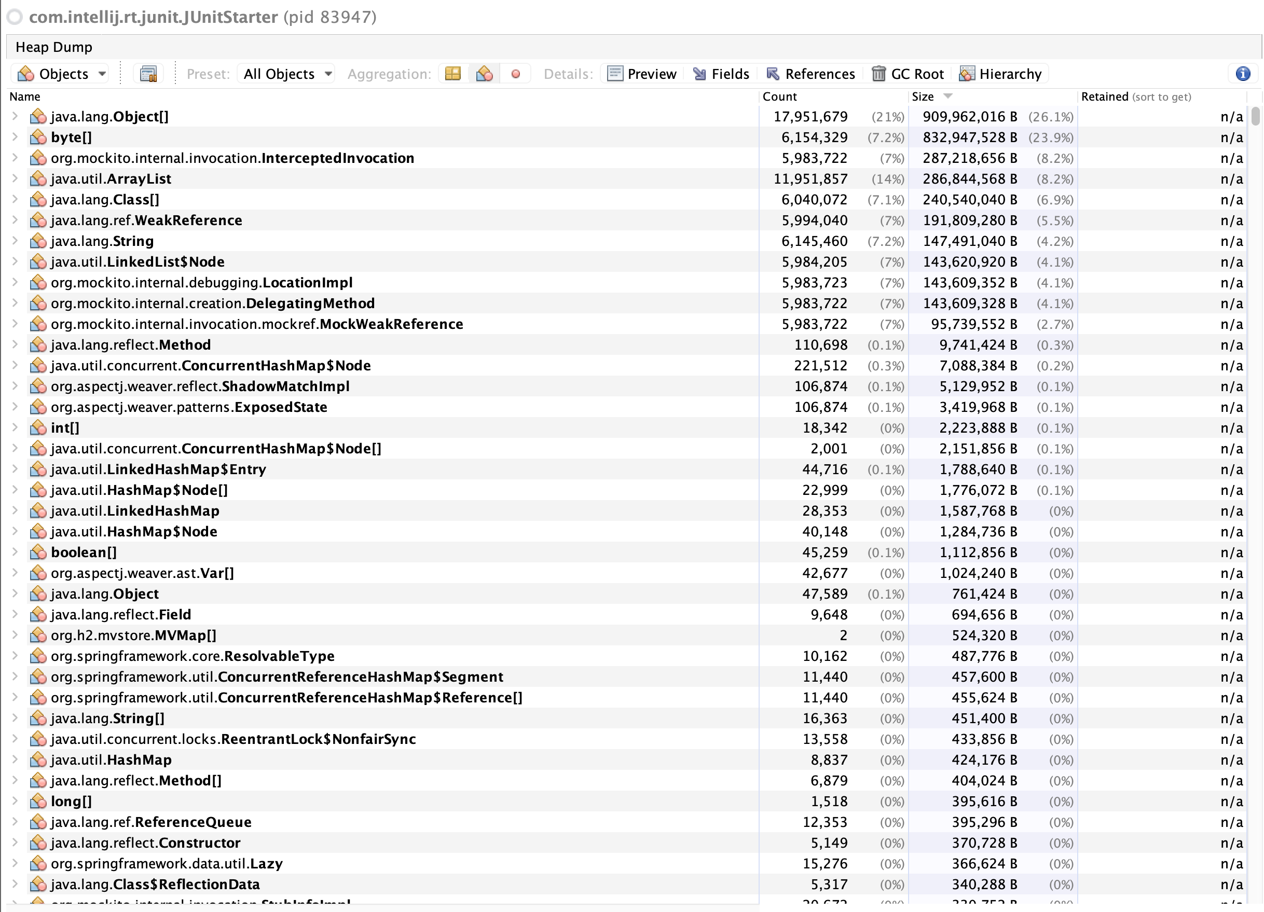Select the ConcurrentReferenceHashMap$Segment row name

(x=277, y=677)
